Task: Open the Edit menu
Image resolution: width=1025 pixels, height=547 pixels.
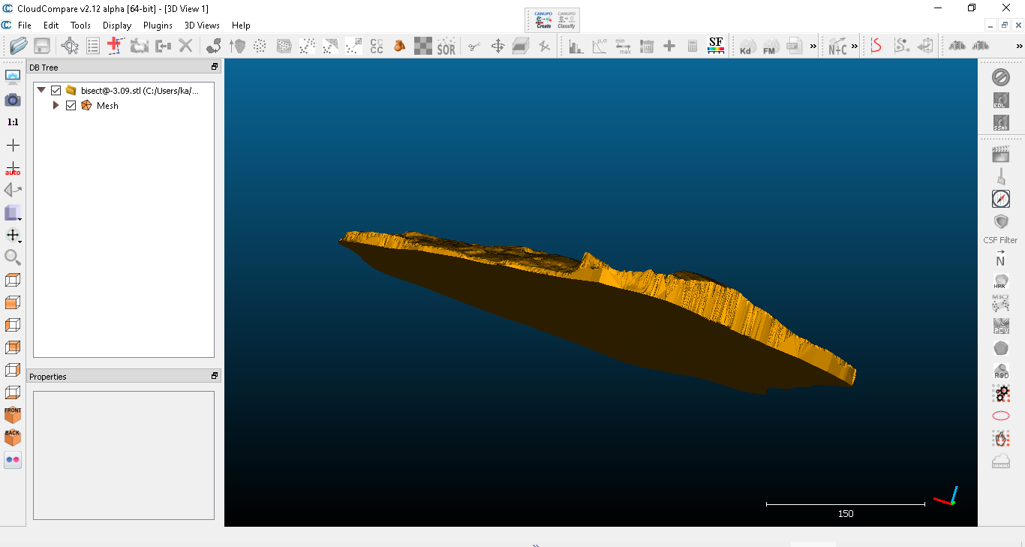Action: tap(51, 26)
